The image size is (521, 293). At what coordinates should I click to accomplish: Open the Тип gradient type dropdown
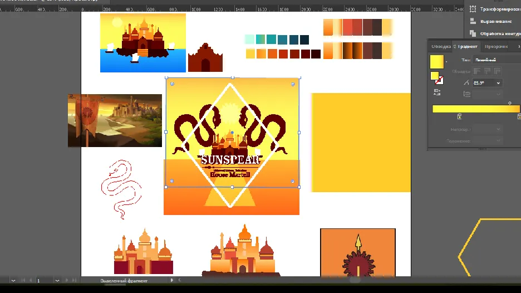(x=497, y=60)
